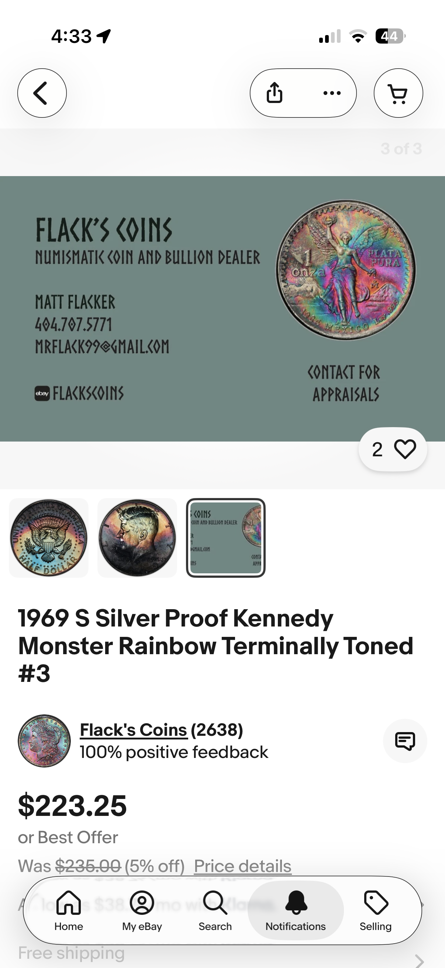This screenshot has width=445, height=968.
Task: Tap the back arrow button
Action: tap(42, 93)
